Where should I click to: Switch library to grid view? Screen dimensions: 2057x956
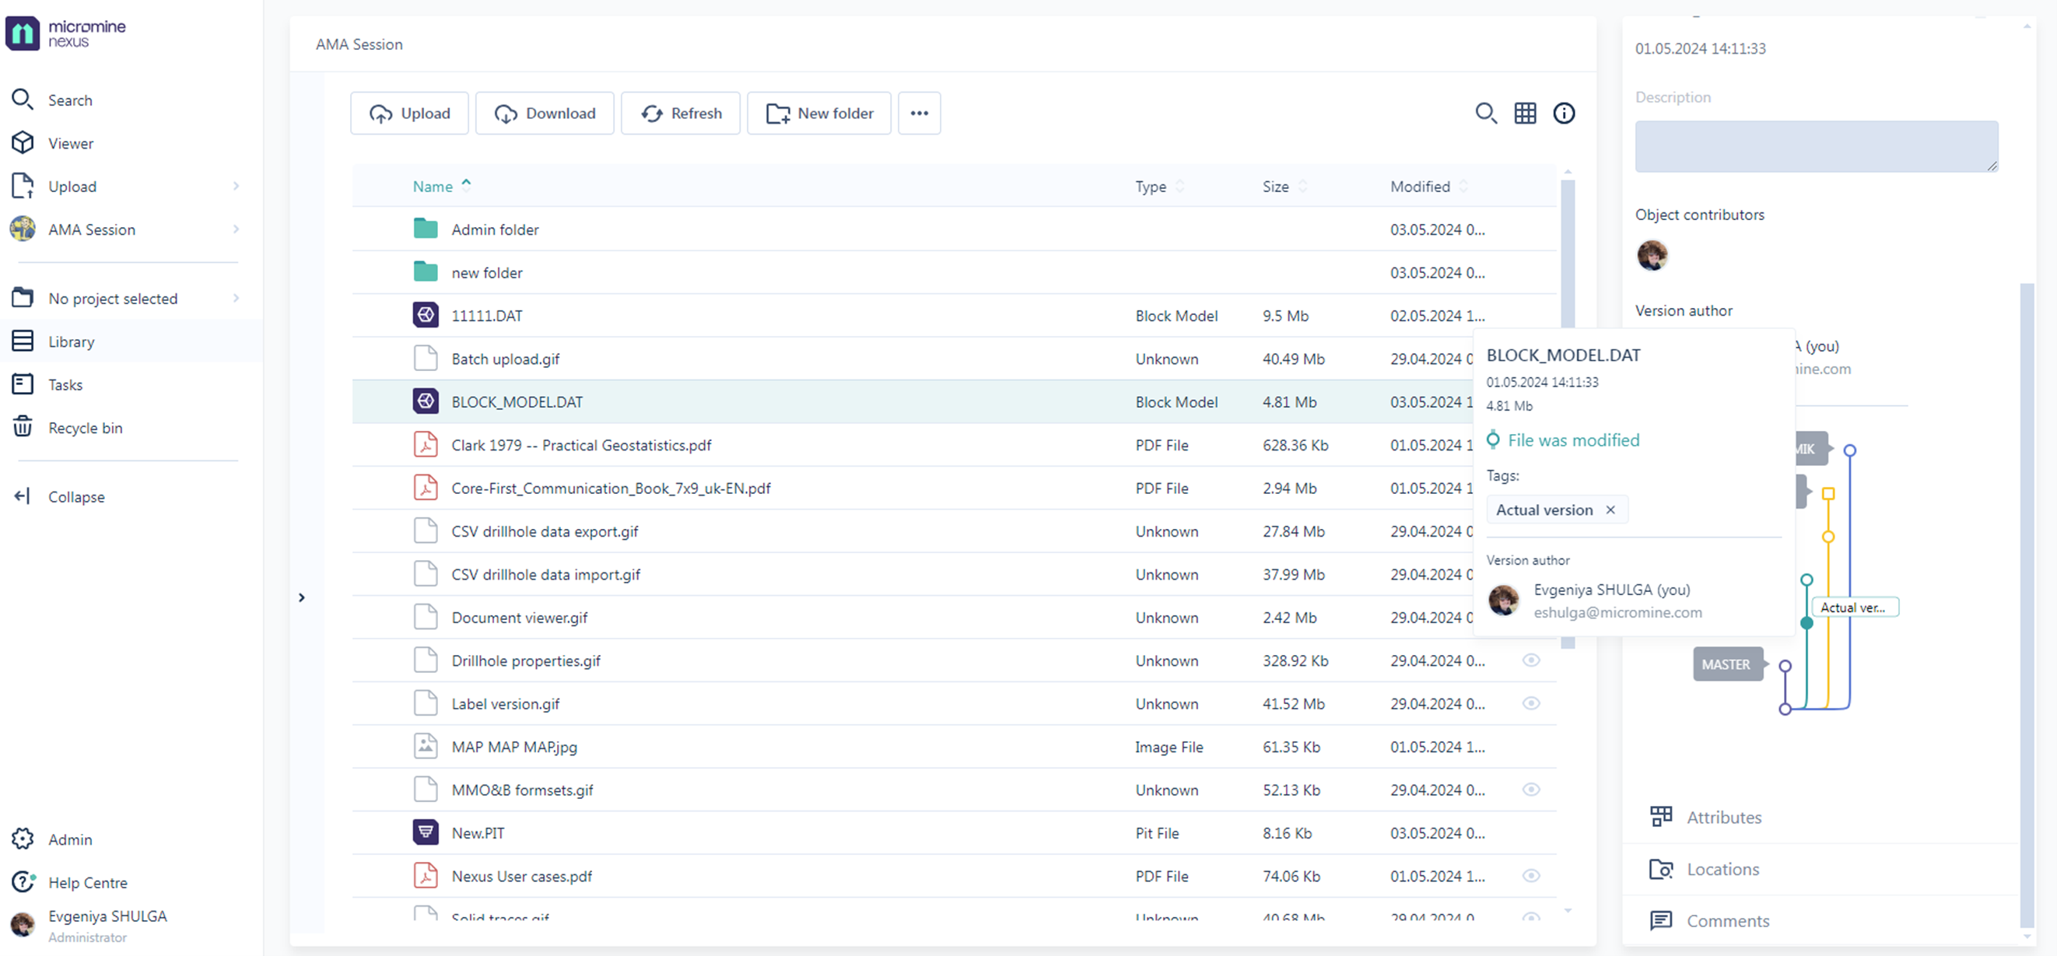click(1524, 113)
